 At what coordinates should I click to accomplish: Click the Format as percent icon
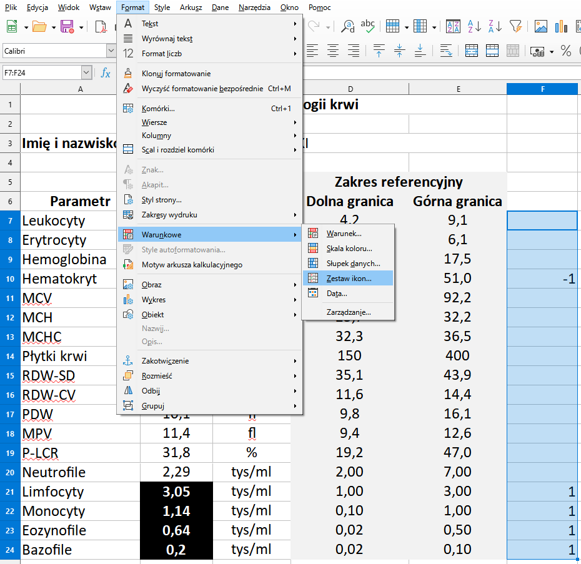click(566, 51)
